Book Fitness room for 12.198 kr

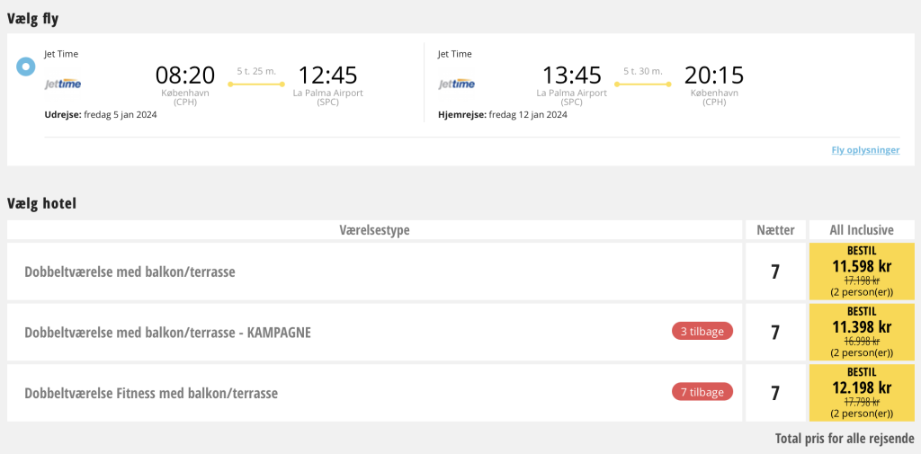coord(862,393)
